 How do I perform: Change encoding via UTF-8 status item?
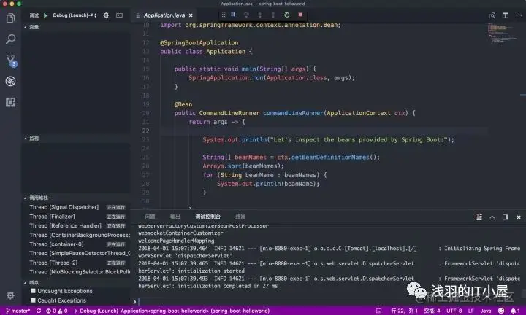pos(454,311)
